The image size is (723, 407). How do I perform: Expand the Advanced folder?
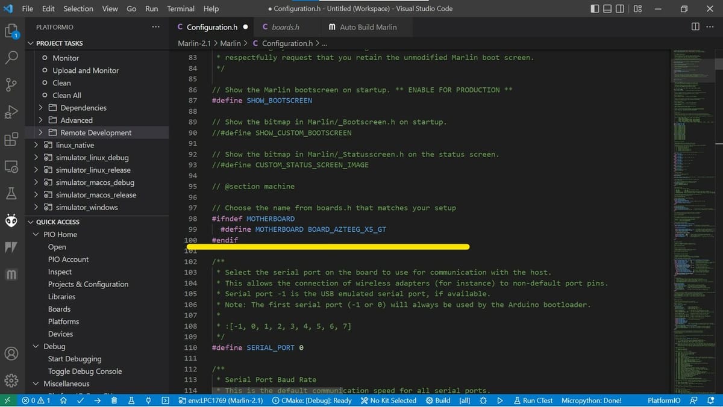40,120
